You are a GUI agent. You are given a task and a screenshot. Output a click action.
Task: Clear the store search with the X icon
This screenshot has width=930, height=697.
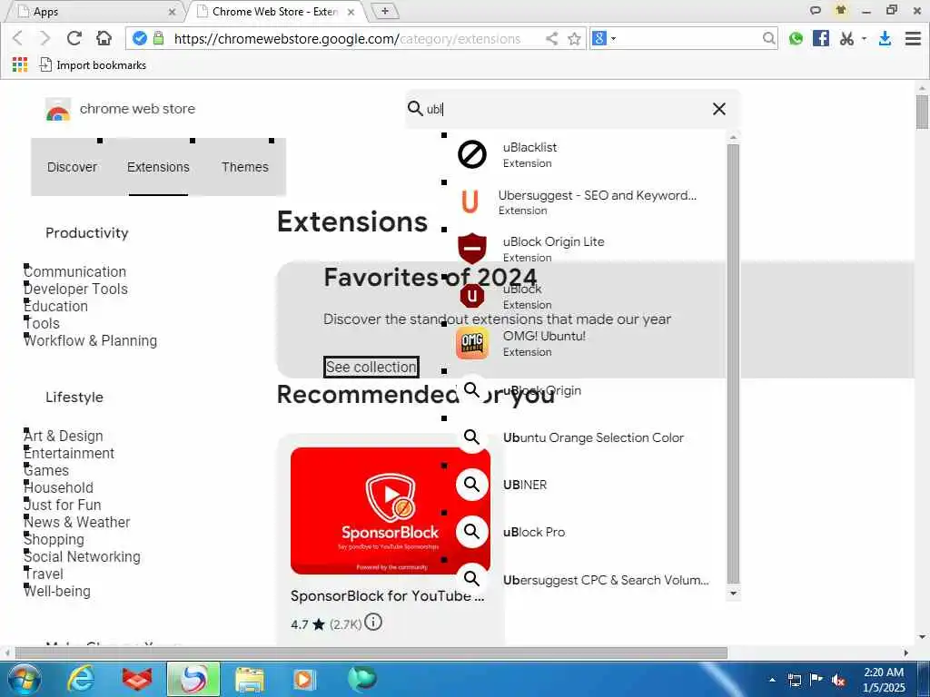coord(719,109)
